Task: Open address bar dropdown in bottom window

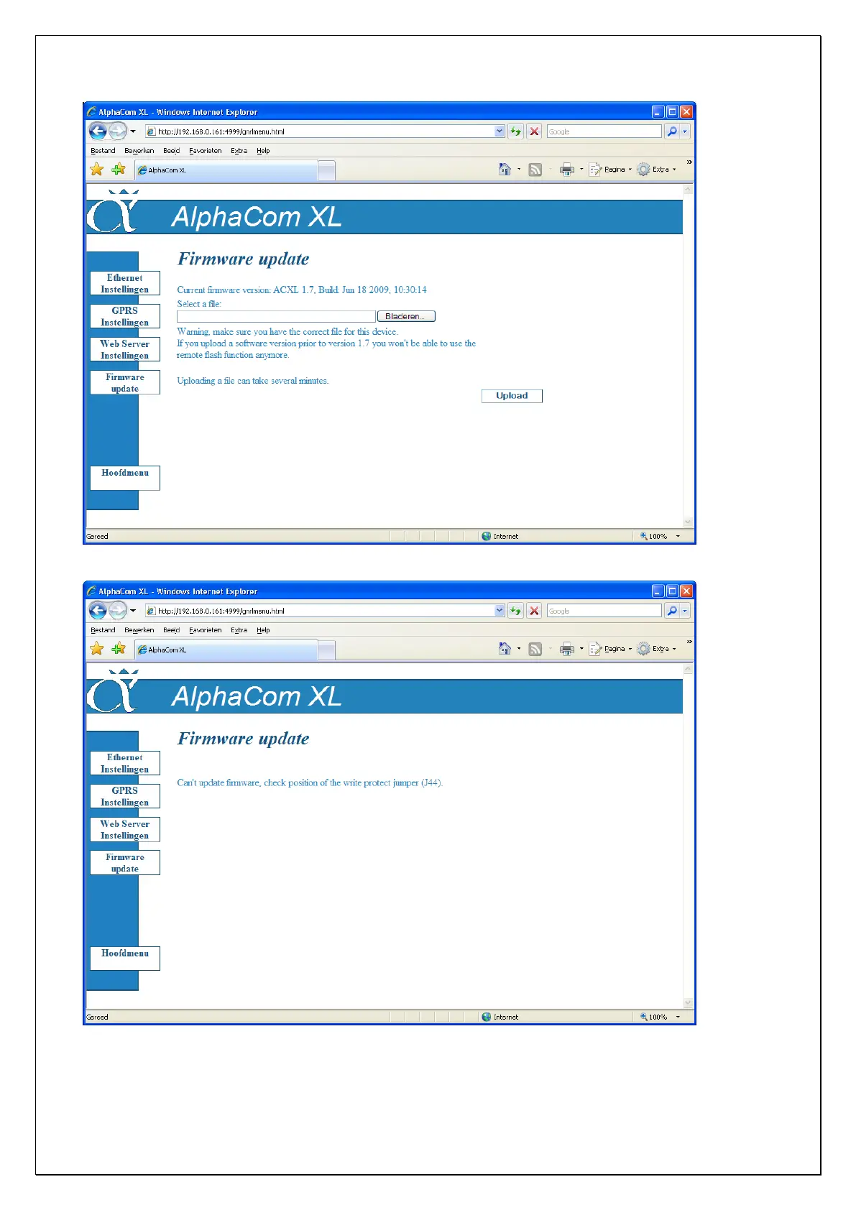Action: 500,611
